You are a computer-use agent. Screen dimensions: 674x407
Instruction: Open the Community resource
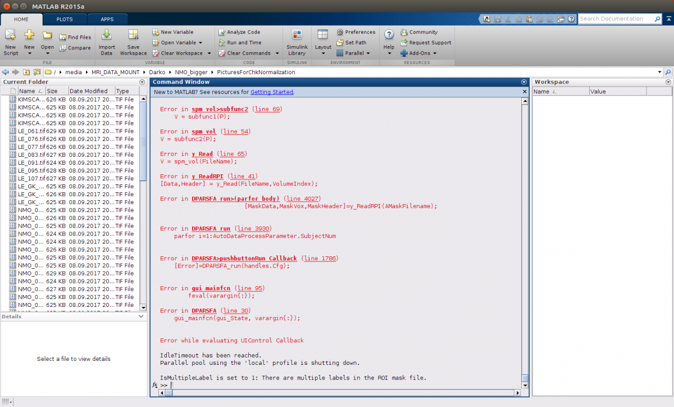(419, 32)
